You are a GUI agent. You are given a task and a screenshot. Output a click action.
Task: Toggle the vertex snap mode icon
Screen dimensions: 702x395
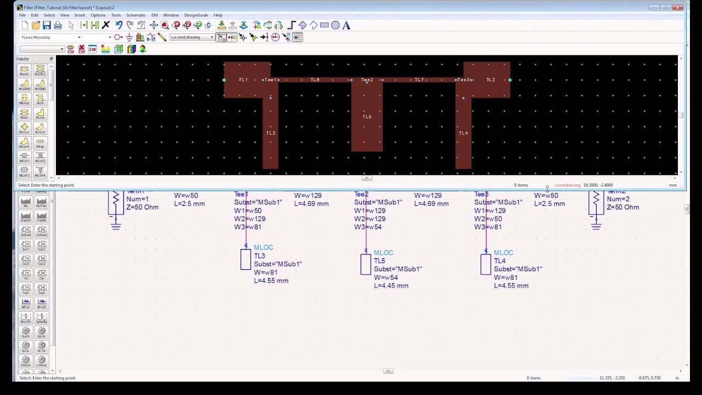pos(242,37)
